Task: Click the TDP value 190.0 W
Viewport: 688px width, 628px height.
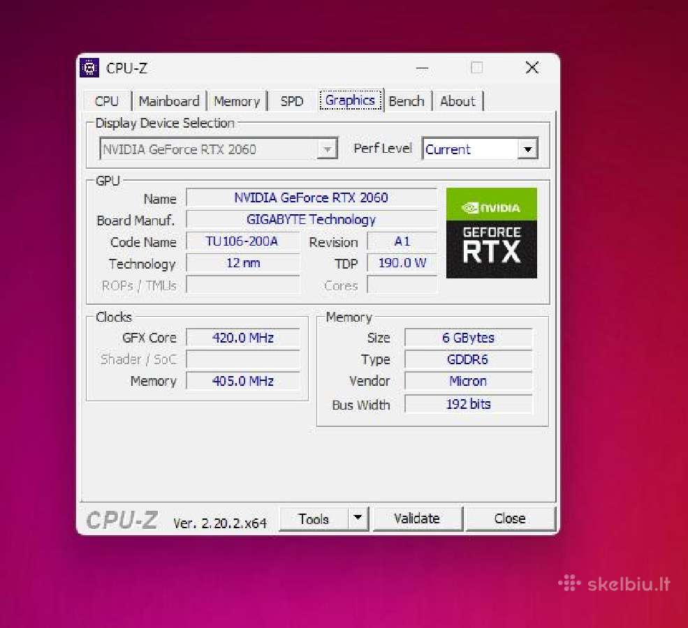Action: click(402, 263)
